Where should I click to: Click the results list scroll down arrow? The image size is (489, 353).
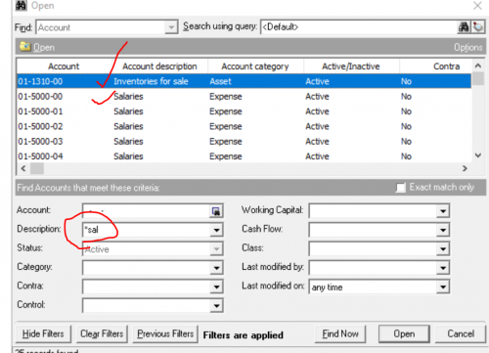tap(478, 155)
